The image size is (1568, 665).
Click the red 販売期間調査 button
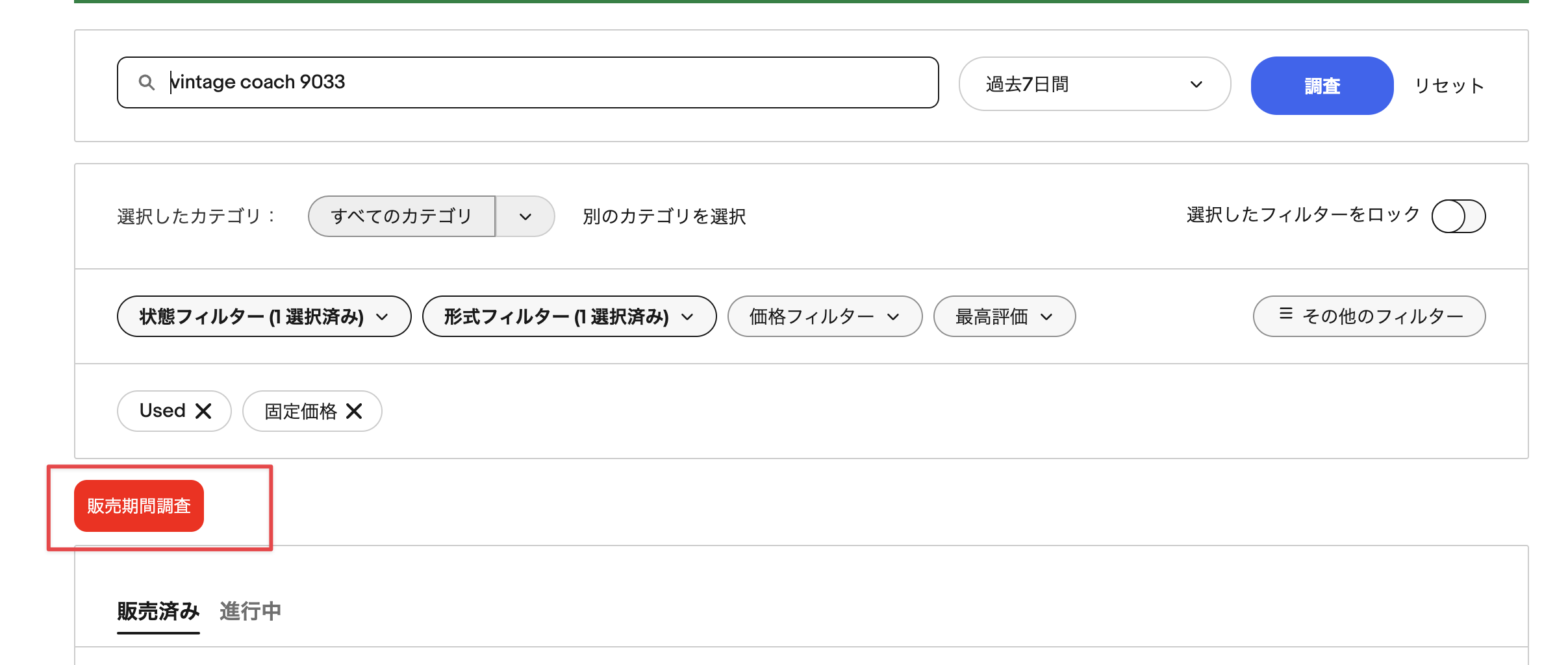click(139, 506)
